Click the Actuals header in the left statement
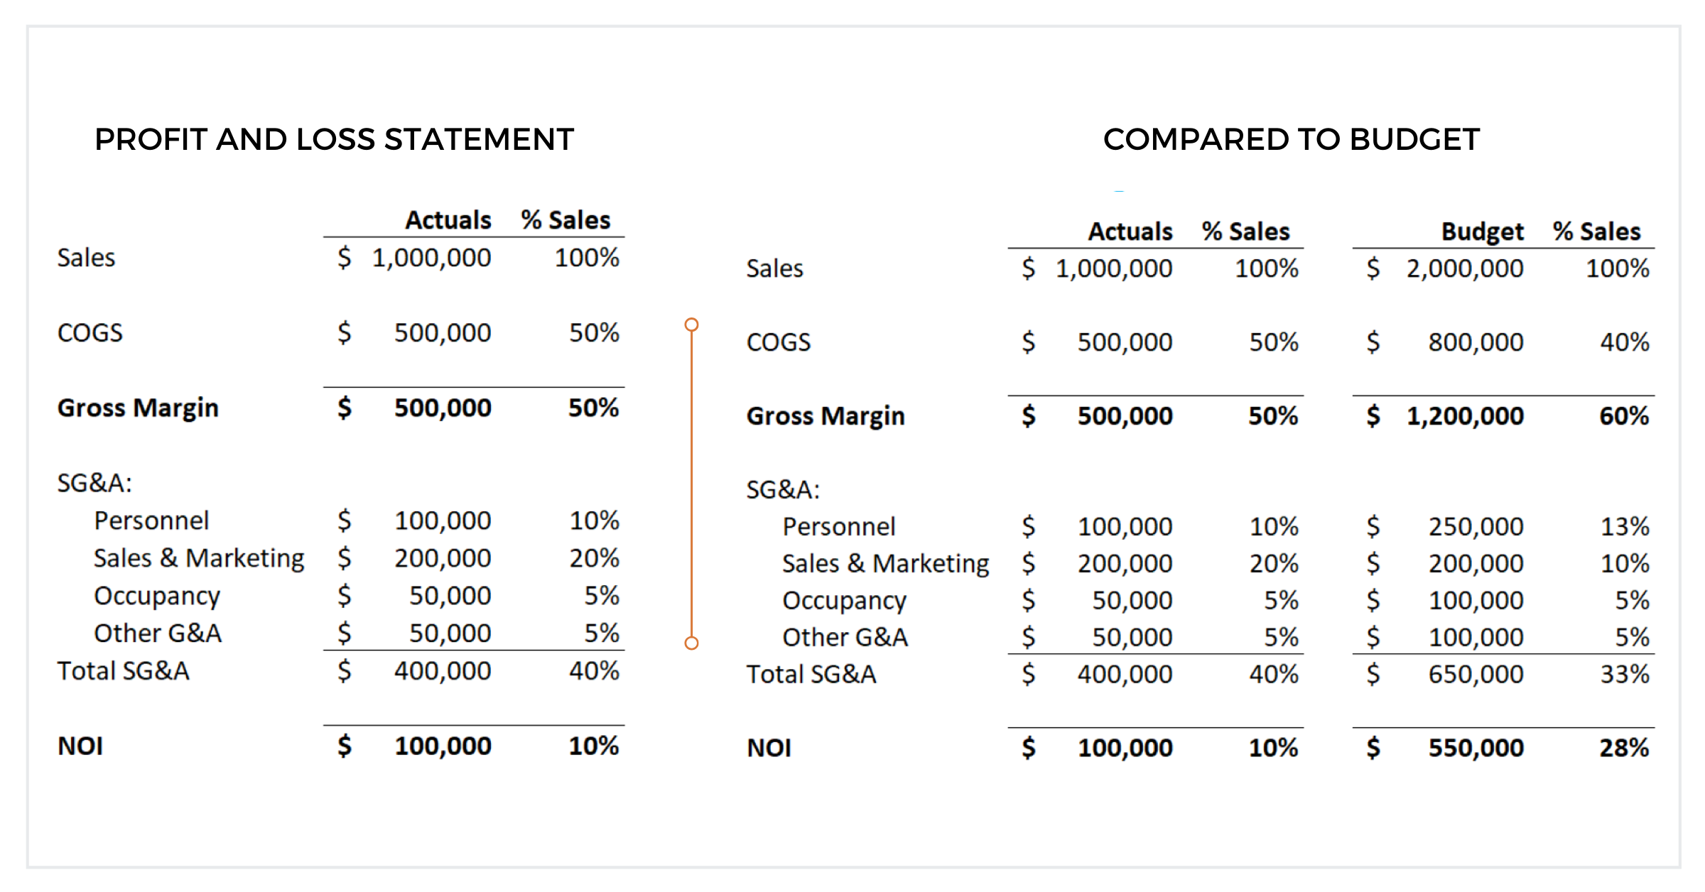The width and height of the screenshot is (1705, 892). 448,220
